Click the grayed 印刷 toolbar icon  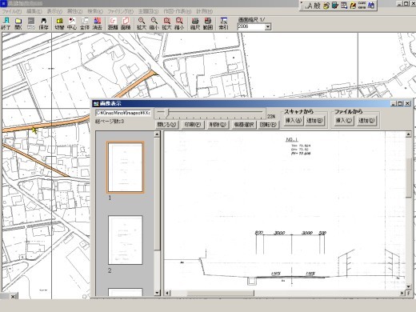click(x=31, y=23)
